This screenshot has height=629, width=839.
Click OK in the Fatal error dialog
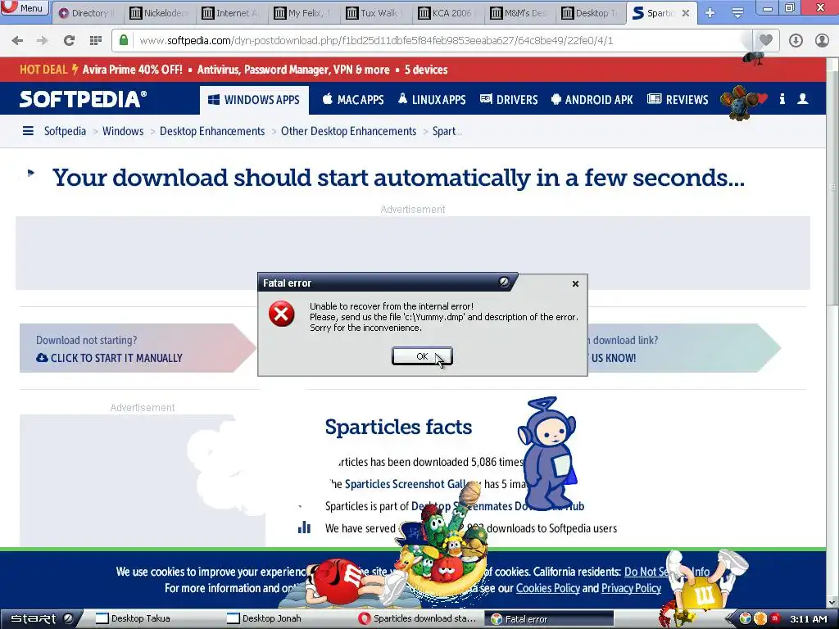(x=422, y=356)
